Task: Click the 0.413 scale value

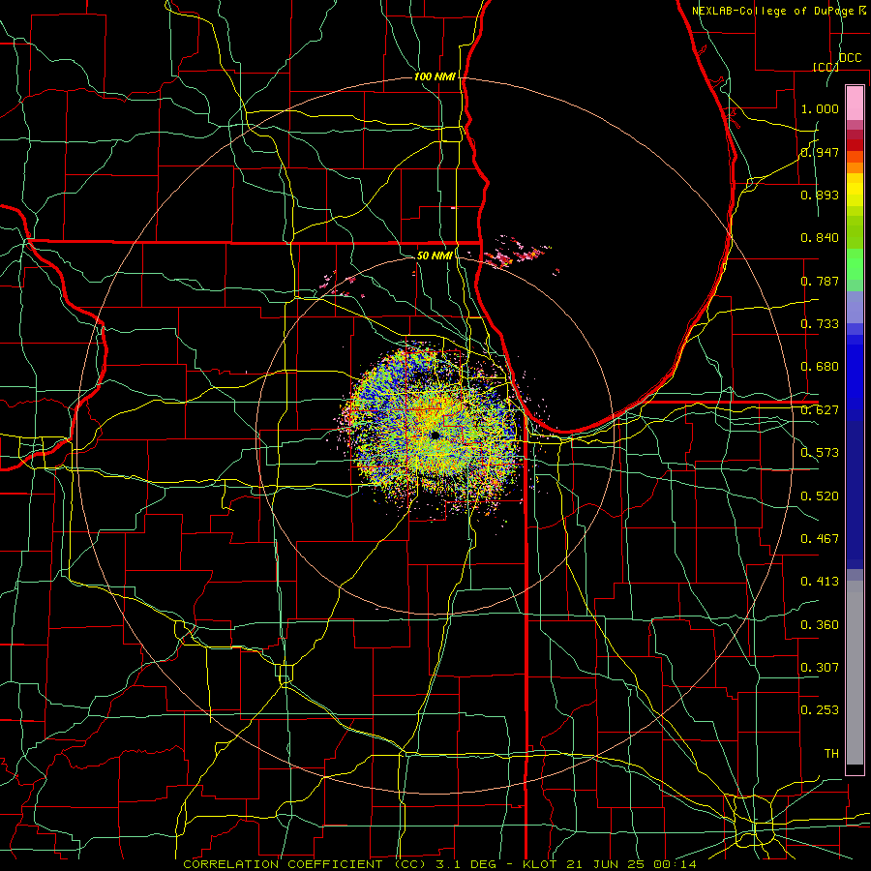Action: pos(820,582)
